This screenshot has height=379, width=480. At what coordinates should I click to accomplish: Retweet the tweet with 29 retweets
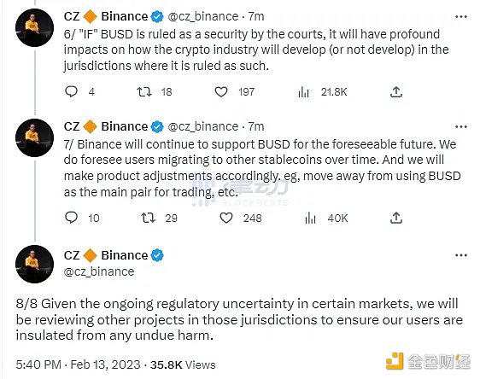(148, 218)
